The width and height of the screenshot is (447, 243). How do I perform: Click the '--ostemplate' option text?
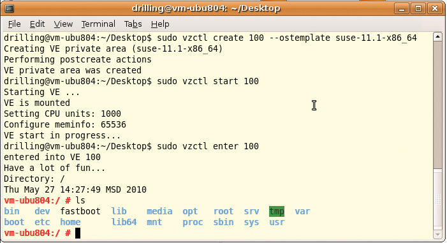point(300,38)
